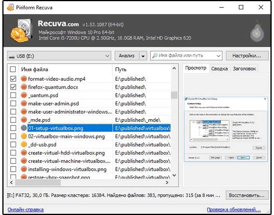Click red status icon of make-user-admin.psd

(24, 103)
